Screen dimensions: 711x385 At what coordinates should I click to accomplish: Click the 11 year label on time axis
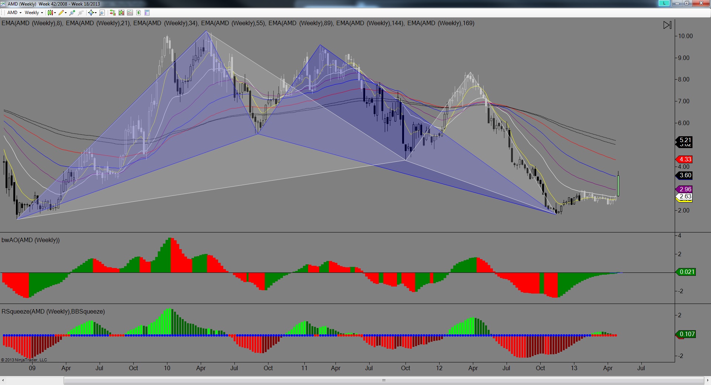coord(304,368)
